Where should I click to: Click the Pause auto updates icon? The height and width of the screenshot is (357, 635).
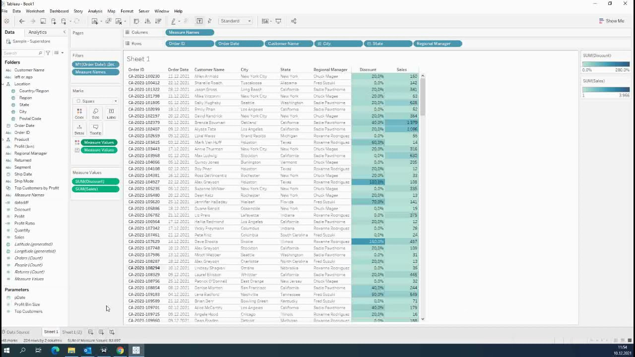64,21
